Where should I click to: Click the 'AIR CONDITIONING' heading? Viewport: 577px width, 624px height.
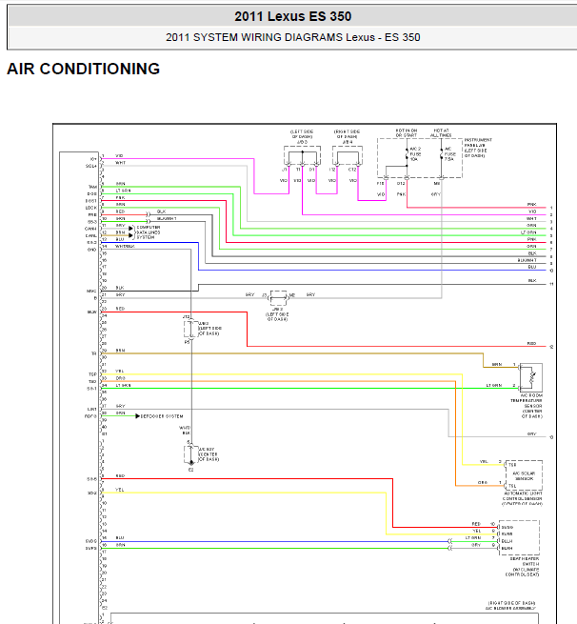point(84,69)
